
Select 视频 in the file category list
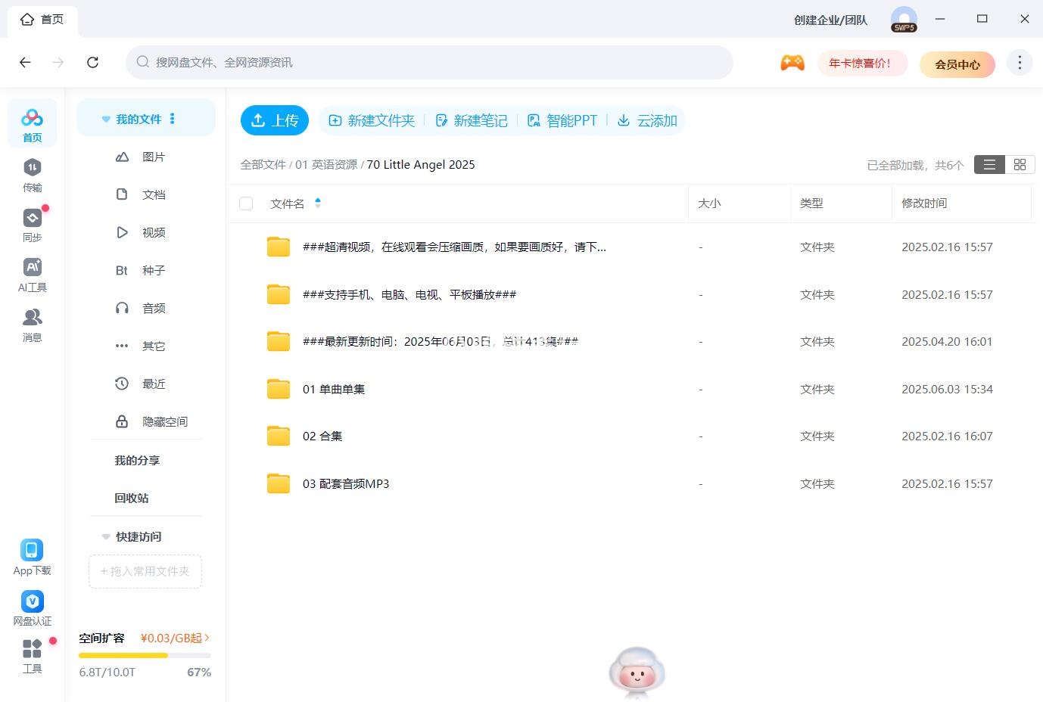click(153, 232)
